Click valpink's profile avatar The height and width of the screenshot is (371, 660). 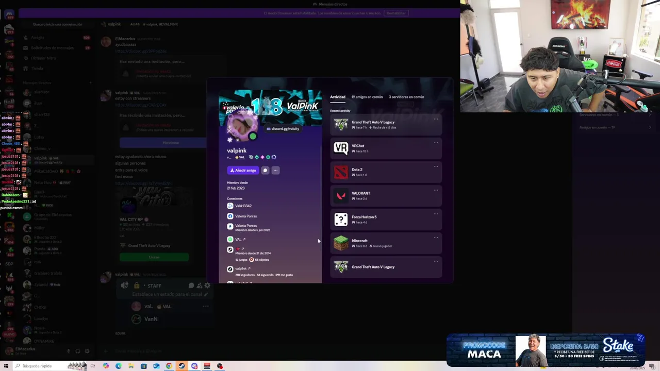coord(242,126)
